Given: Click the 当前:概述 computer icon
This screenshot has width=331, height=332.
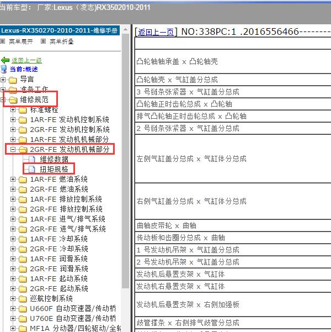Looking at the screenshot, I should point(4,69).
